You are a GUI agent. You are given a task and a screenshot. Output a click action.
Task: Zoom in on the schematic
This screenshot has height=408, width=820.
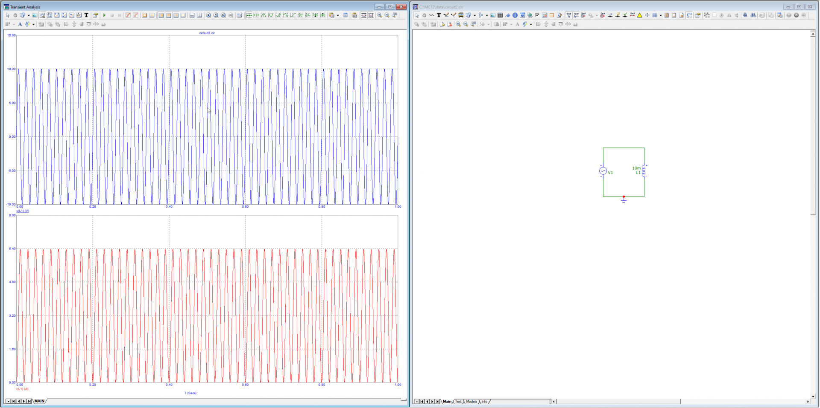458,24
